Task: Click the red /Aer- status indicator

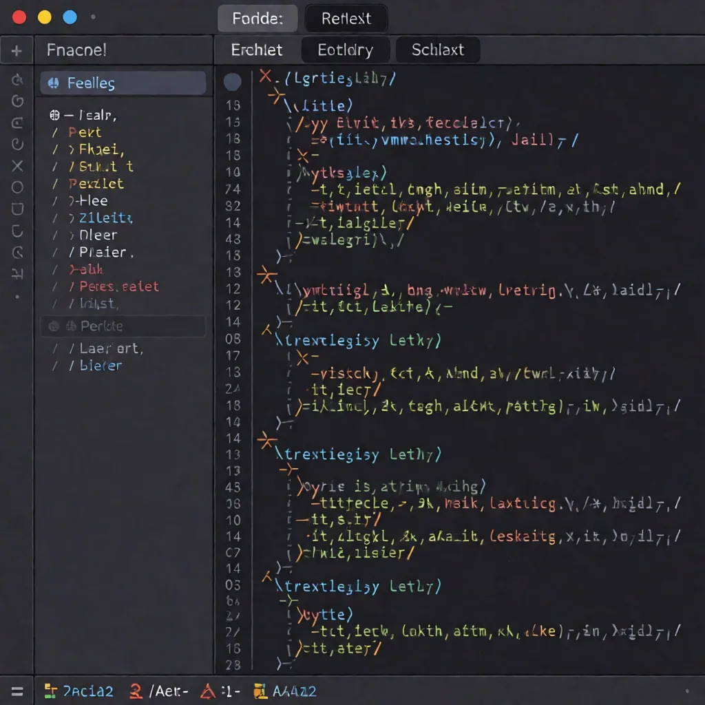Action: [x=159, y=691]
